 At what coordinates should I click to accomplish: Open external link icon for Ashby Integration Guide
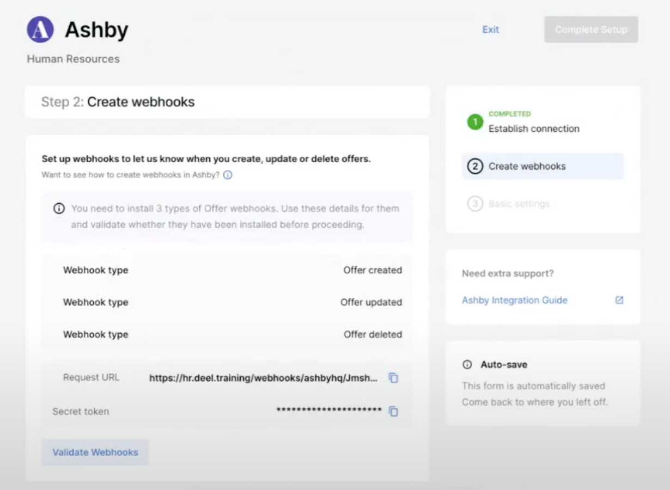pyautogui.click(x=619, y=300)
